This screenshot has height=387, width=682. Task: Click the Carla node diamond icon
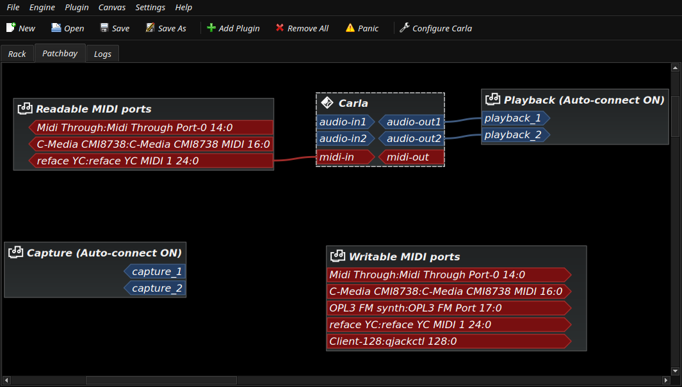(327, 103)
